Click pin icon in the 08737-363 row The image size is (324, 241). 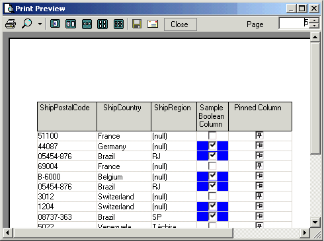point(259,216)
